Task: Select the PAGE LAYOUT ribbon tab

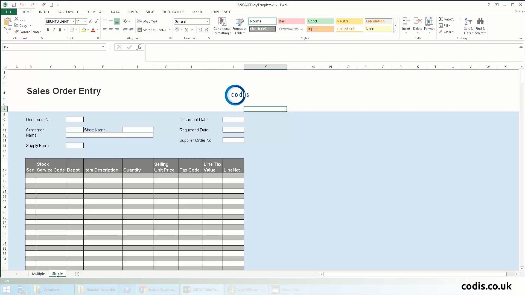Action: point(68,12)
